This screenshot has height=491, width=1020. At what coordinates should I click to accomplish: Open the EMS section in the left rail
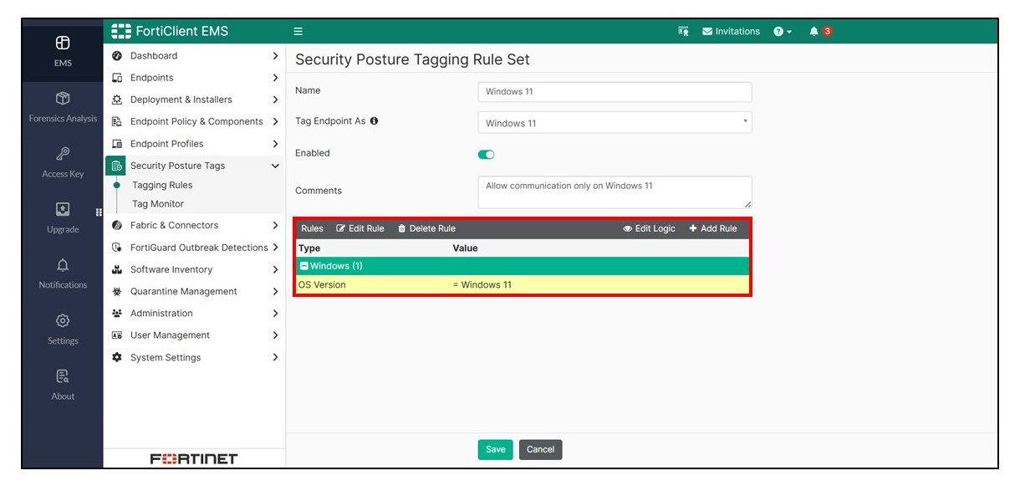click(x=63, y=51)
